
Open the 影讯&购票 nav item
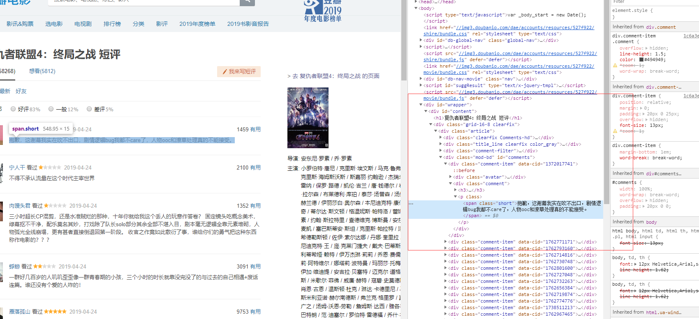[20, 24]
